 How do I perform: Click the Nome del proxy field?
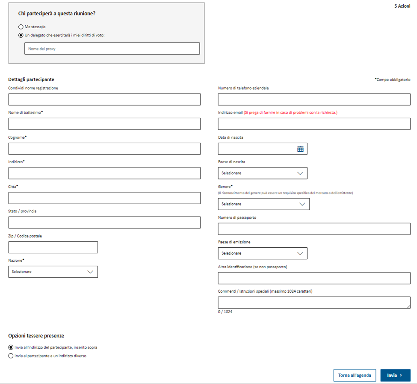click(112, 49)
